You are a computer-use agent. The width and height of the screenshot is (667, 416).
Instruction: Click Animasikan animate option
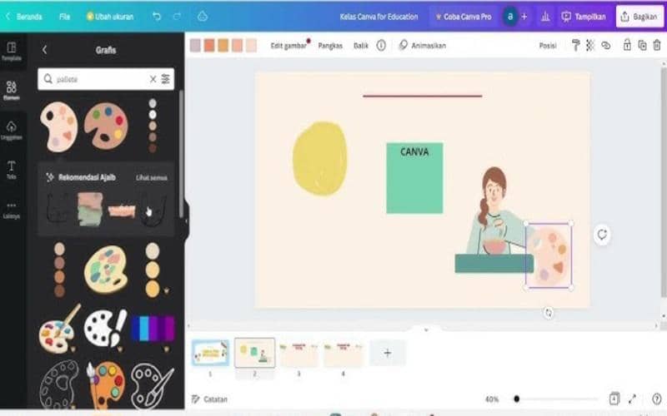(x=423, y=46)
